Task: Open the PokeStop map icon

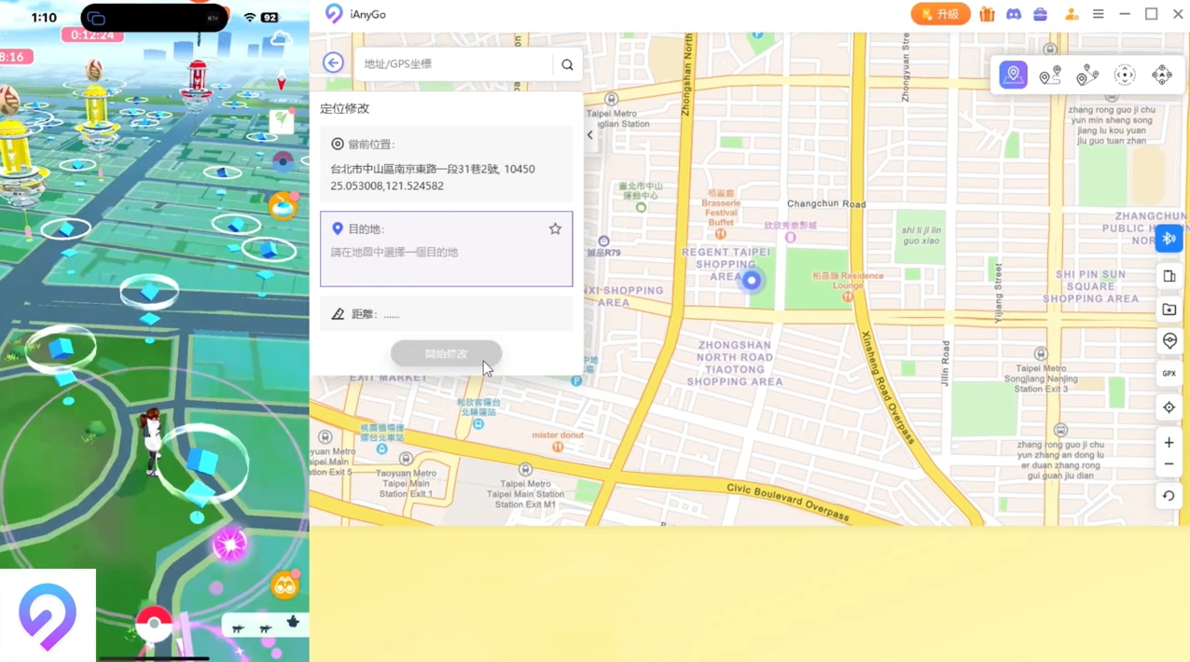Action: tap(1169, 341)
